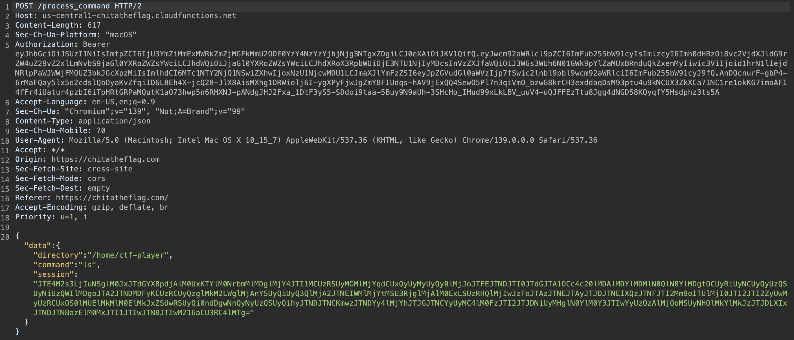Click inside the JWT bearer token text
The width and height of the screenshot is (794, 340).
pos(401,73)
